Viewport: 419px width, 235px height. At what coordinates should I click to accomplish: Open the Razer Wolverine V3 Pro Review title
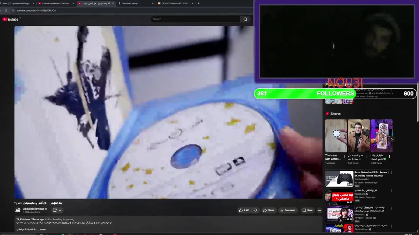[372, 174]
